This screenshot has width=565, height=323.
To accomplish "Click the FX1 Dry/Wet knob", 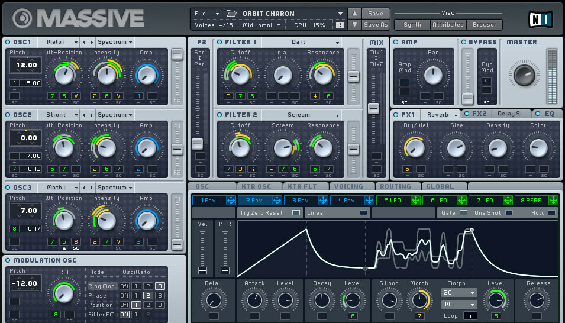I will click(x=415, y=148).
